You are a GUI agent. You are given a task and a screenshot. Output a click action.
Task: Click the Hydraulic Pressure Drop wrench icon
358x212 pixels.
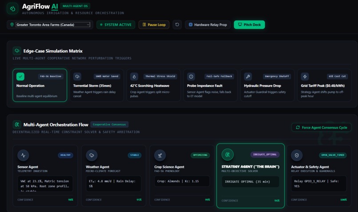248,76
